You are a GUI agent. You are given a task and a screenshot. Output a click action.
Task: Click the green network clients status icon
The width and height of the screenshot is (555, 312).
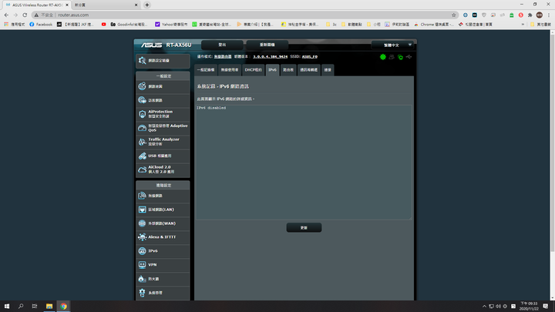400,57
